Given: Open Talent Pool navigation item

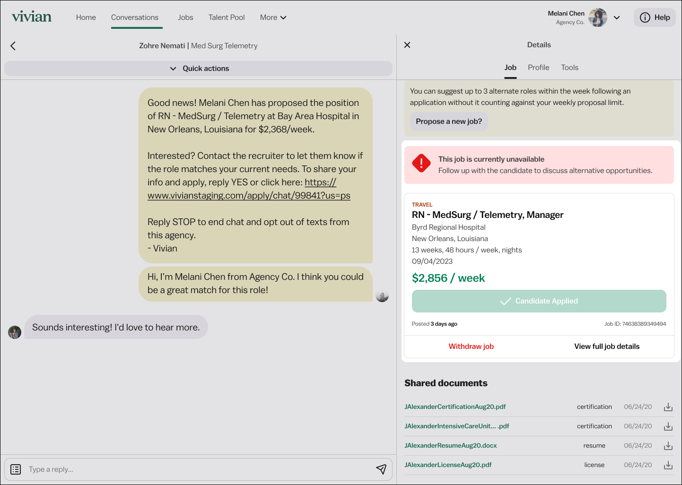Looking at the screenshot, I should 227,17.
